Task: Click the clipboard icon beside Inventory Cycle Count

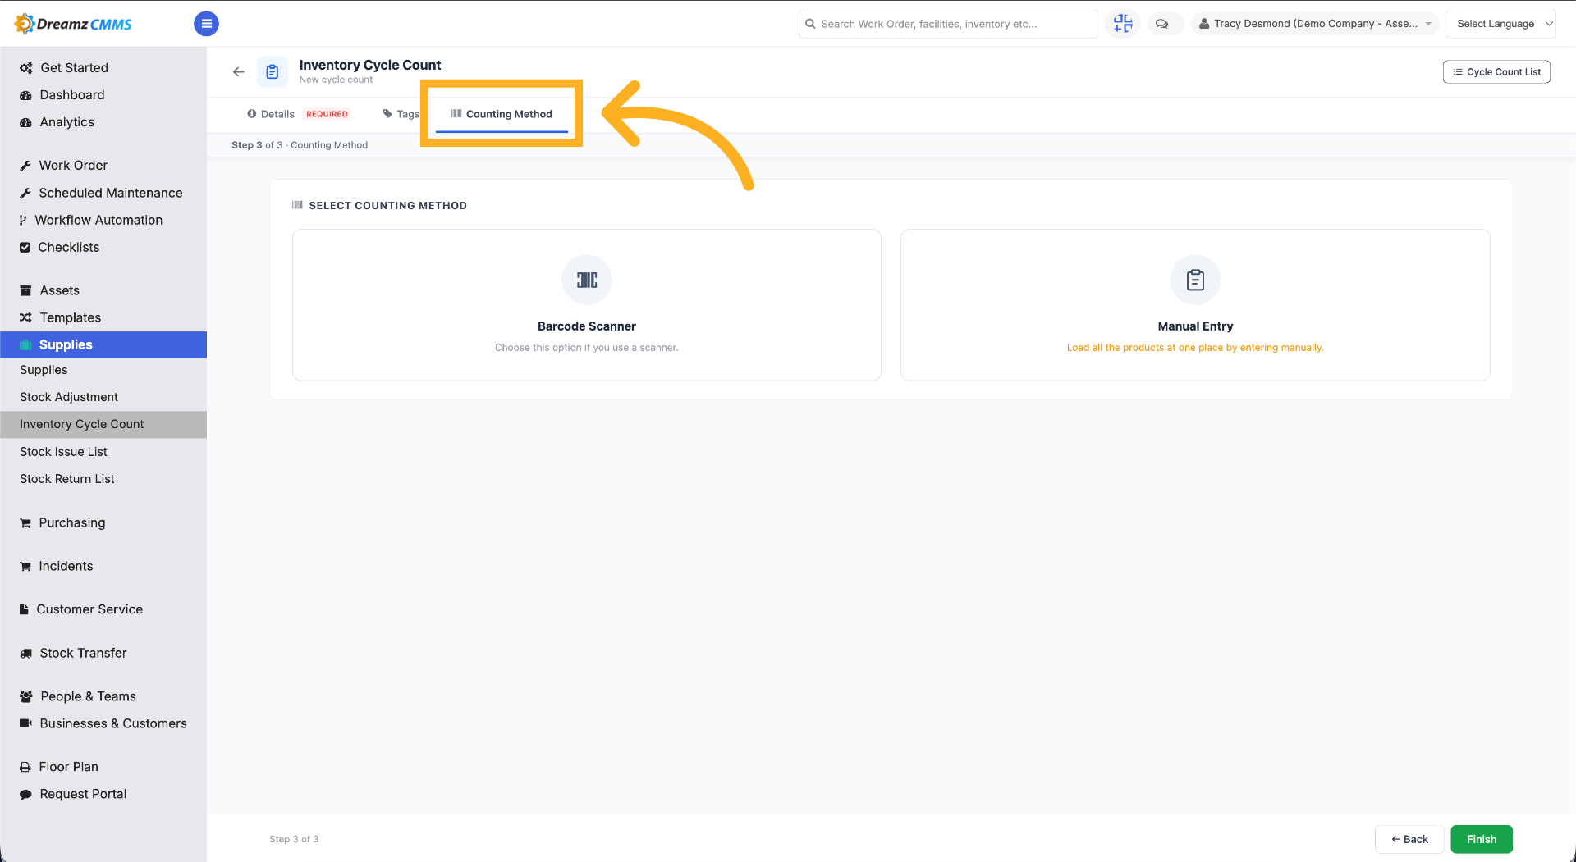Action: coord(273,72)
